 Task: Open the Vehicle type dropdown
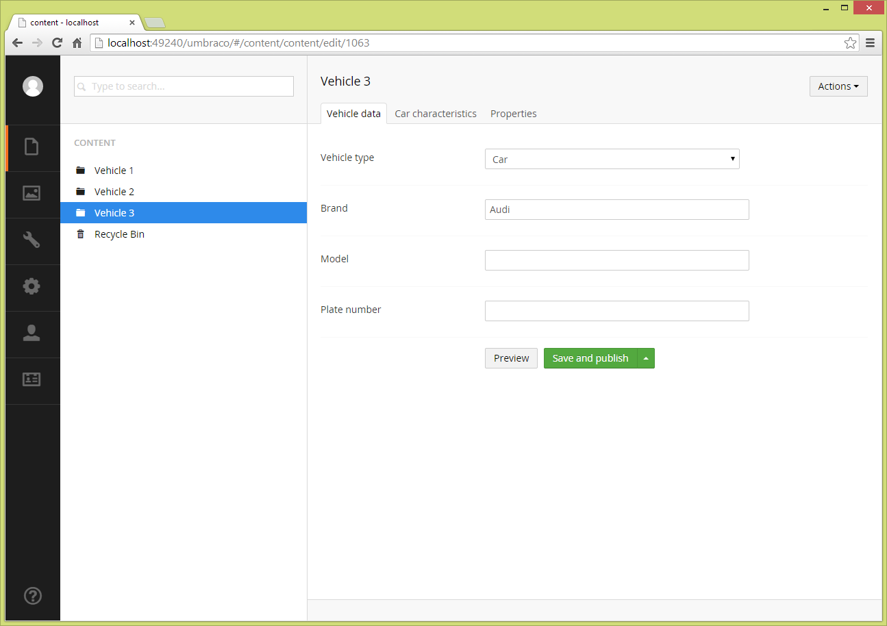coord(612,159)
